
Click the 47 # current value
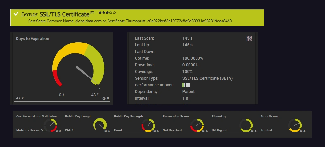click(20, 98)
